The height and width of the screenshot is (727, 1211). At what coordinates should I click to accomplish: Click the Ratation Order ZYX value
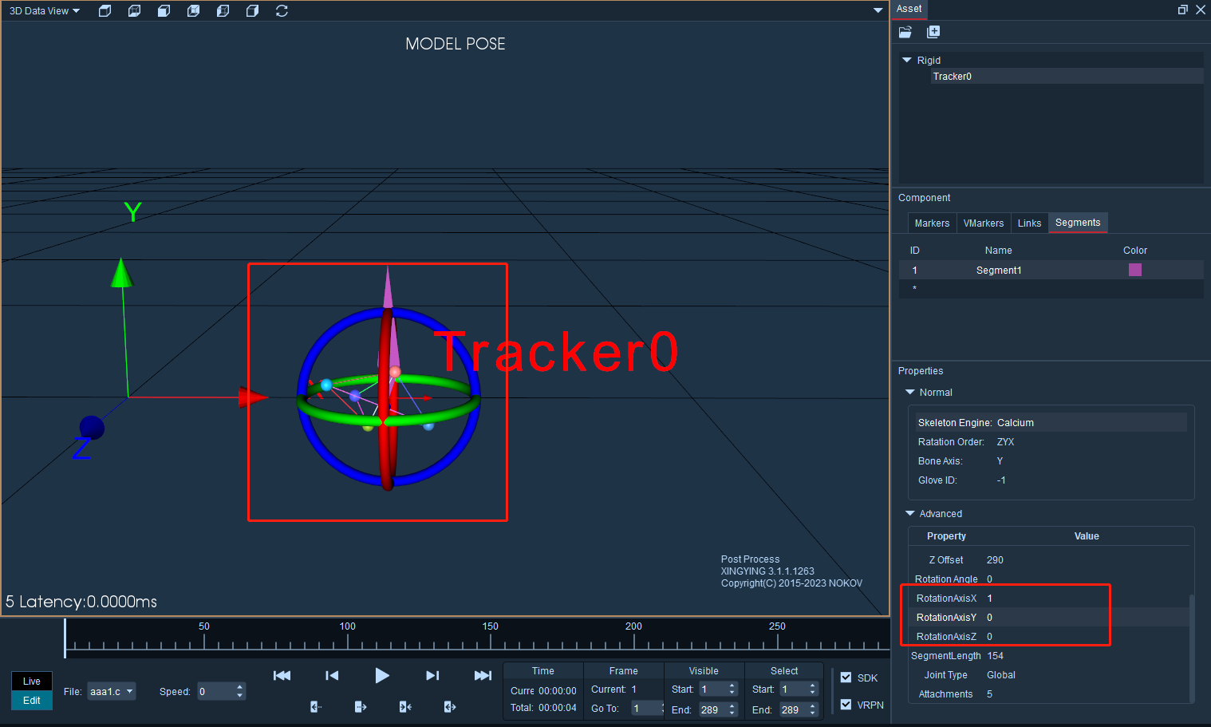pyautogui.click(x=1005, y=442)
